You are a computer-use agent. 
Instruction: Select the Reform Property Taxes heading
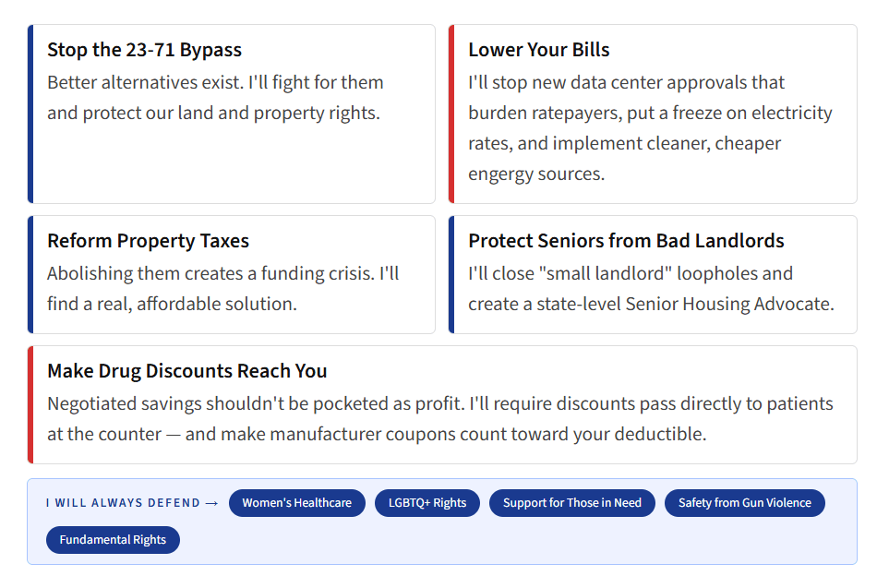148,241
